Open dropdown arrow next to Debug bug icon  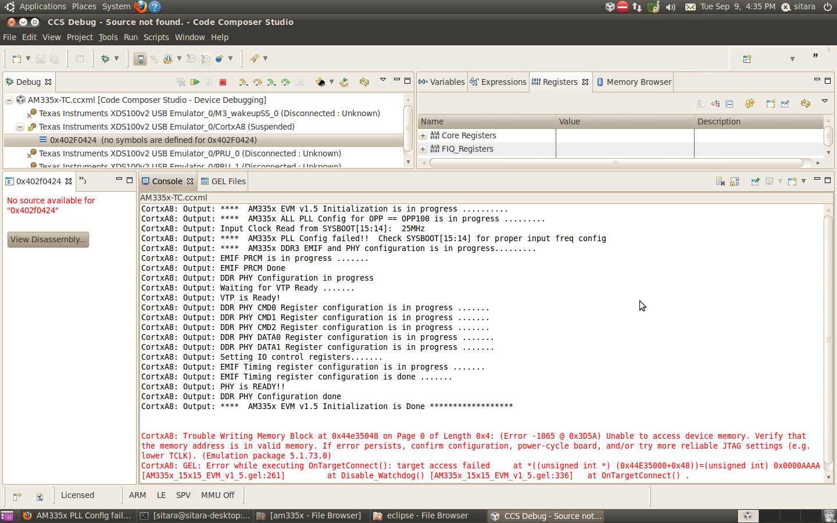(x=117, y=59)
